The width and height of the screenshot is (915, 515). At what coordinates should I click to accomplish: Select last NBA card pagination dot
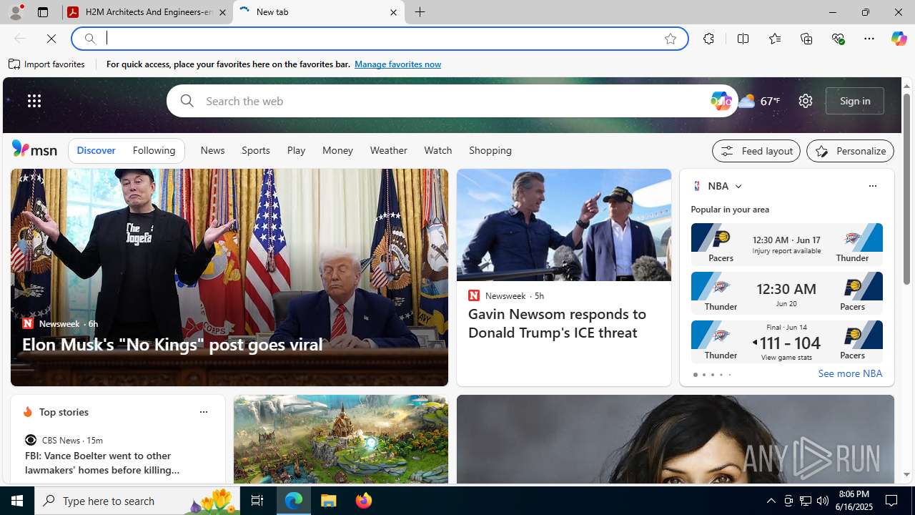(x=729, y=375)
